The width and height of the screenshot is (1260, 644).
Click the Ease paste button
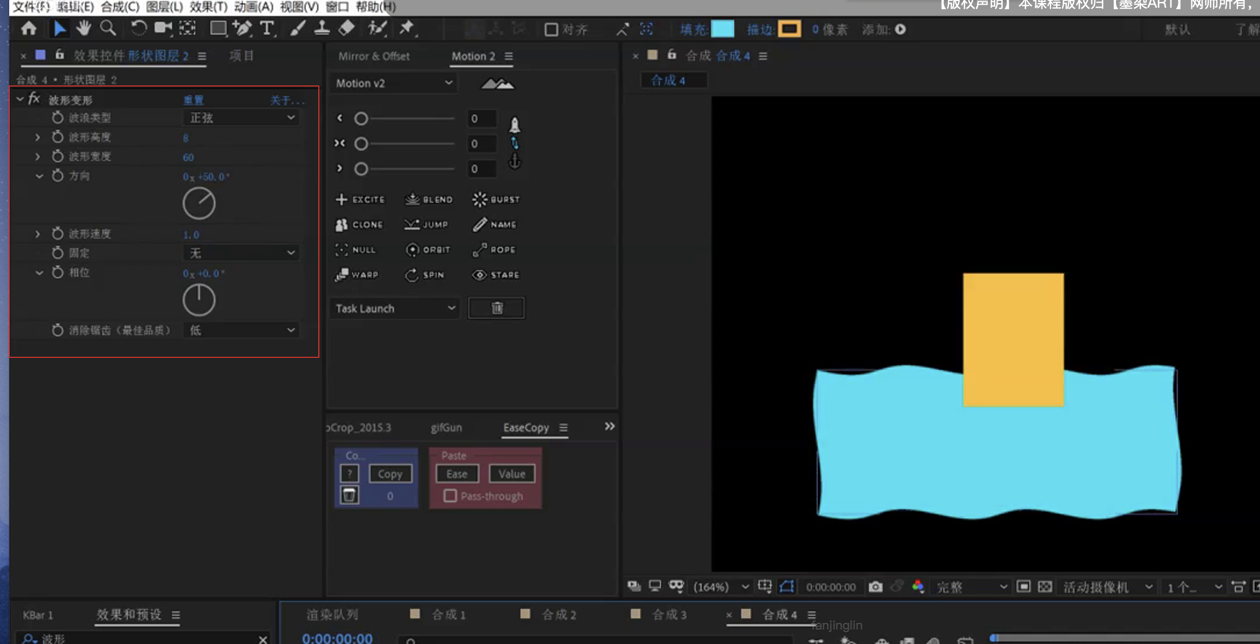tap(457, 474)
